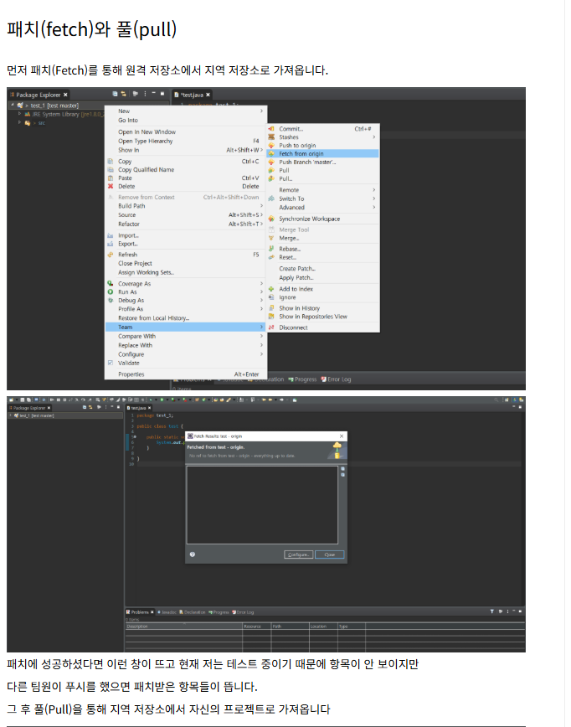Collapse the test_1 project tree node
Viewport: 571px width, 727px height.
click(x=13, y=106)
